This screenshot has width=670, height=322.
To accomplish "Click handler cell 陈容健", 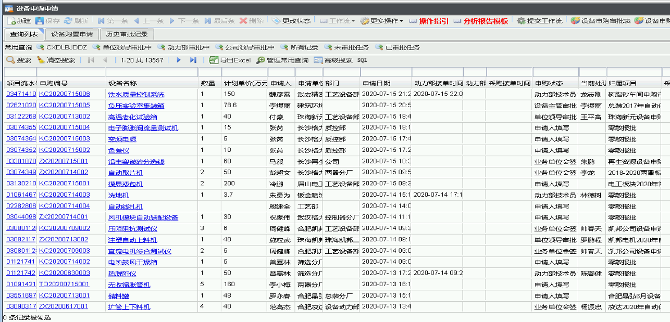I will [591, 273].
